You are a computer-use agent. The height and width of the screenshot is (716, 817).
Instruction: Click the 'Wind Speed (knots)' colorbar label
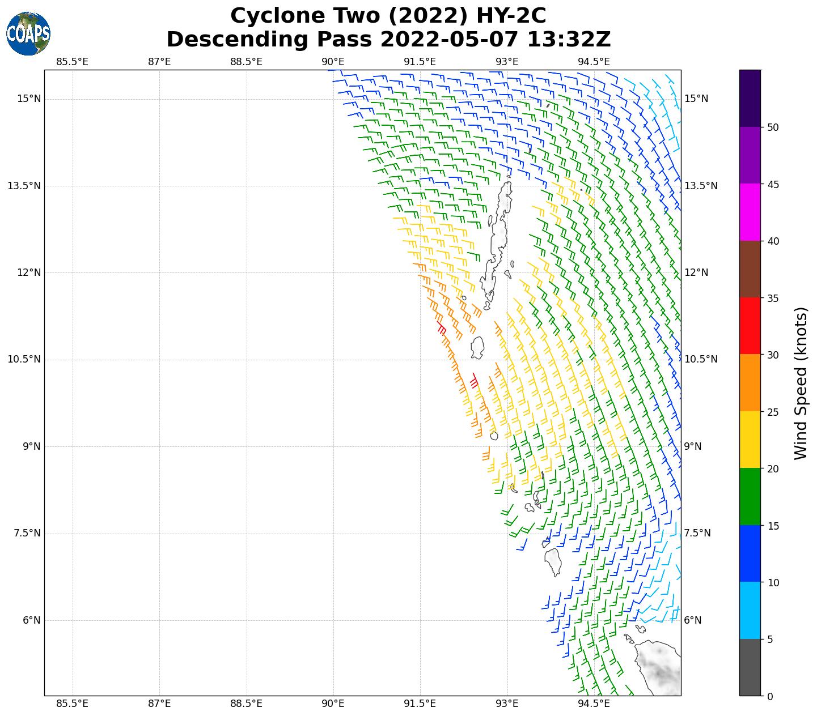tap(801, 383)
